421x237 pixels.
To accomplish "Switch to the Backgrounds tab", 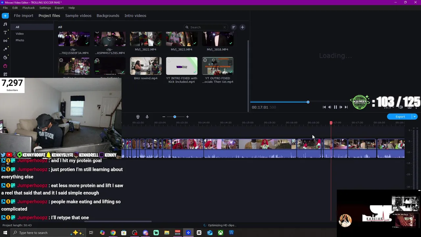I will click(x=108, y=15).
